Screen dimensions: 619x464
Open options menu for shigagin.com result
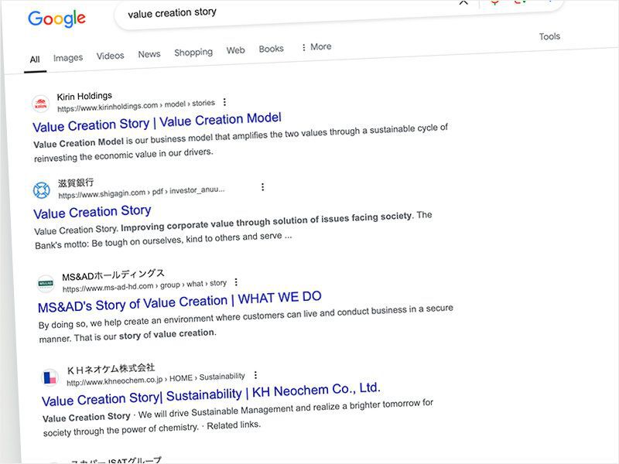[x=262, y=186]
